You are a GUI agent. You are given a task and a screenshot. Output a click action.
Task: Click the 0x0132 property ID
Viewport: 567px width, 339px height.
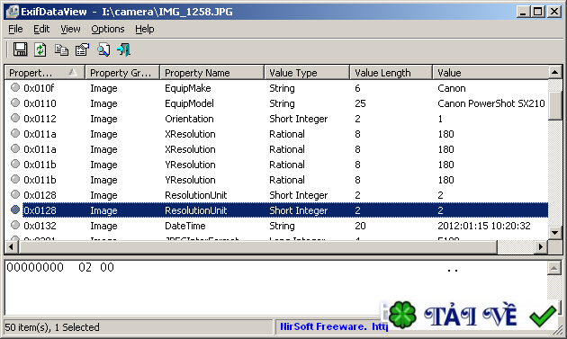click(x=40, y=226)
